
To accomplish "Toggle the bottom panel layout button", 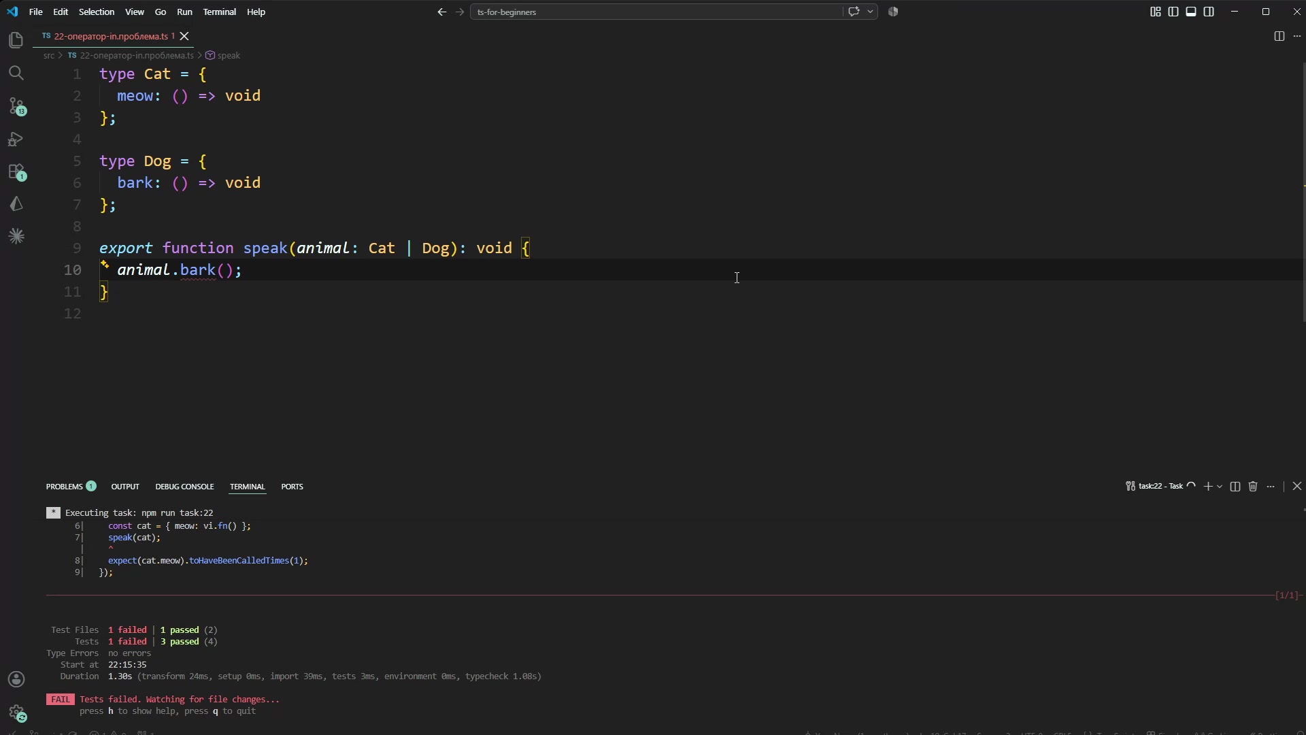I will click(x=1191, y=12).
